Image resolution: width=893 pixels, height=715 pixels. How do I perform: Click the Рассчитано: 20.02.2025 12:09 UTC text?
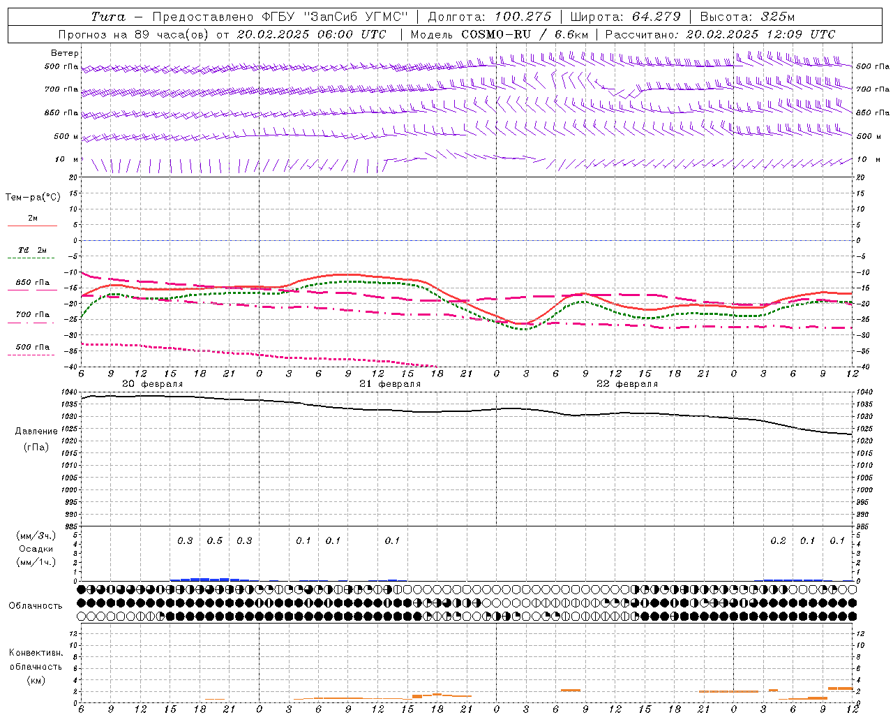point(720,34)
